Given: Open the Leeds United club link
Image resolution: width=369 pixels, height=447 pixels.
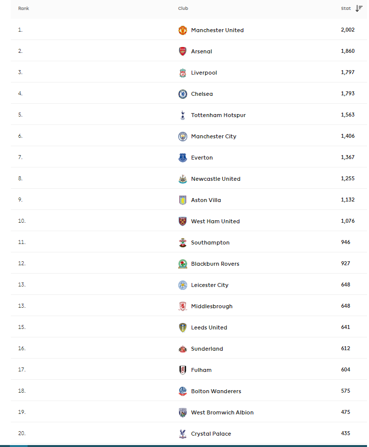Looking at the screenshot, I should pos(209,327).
